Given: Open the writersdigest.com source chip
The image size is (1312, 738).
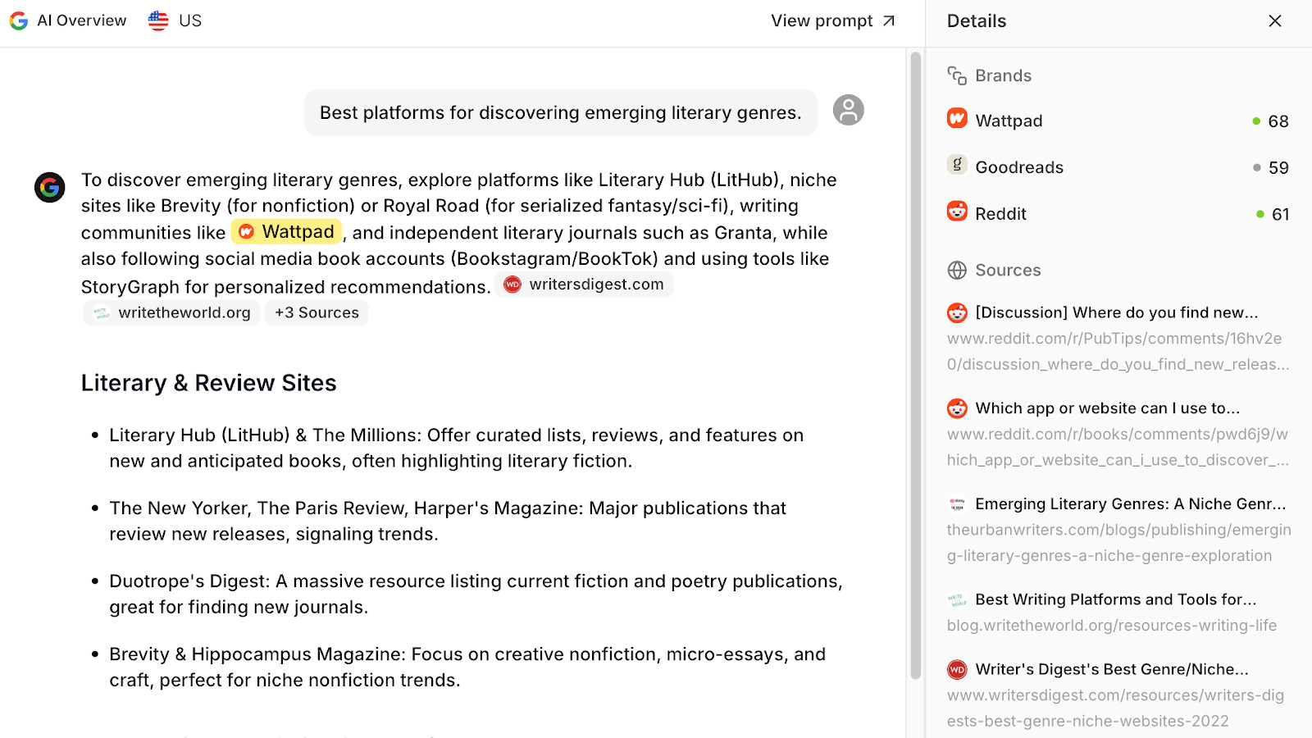Looking at the screenshot, I should tap(584, 285).
